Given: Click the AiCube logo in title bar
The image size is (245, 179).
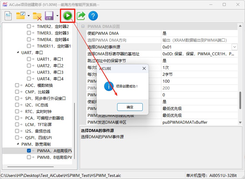Looking at the screenshot, I should (5, 4).
